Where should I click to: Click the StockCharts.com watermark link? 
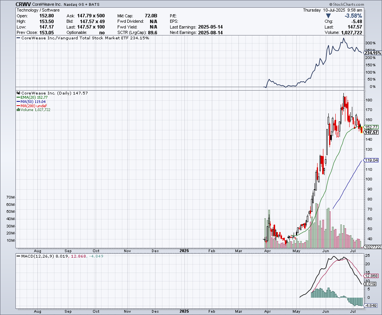[347, 4]
